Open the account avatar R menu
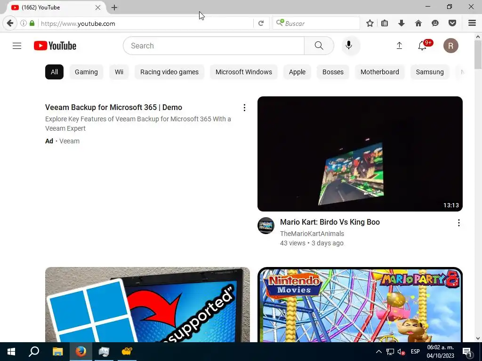The image size is (482, 361). point(450,46)
